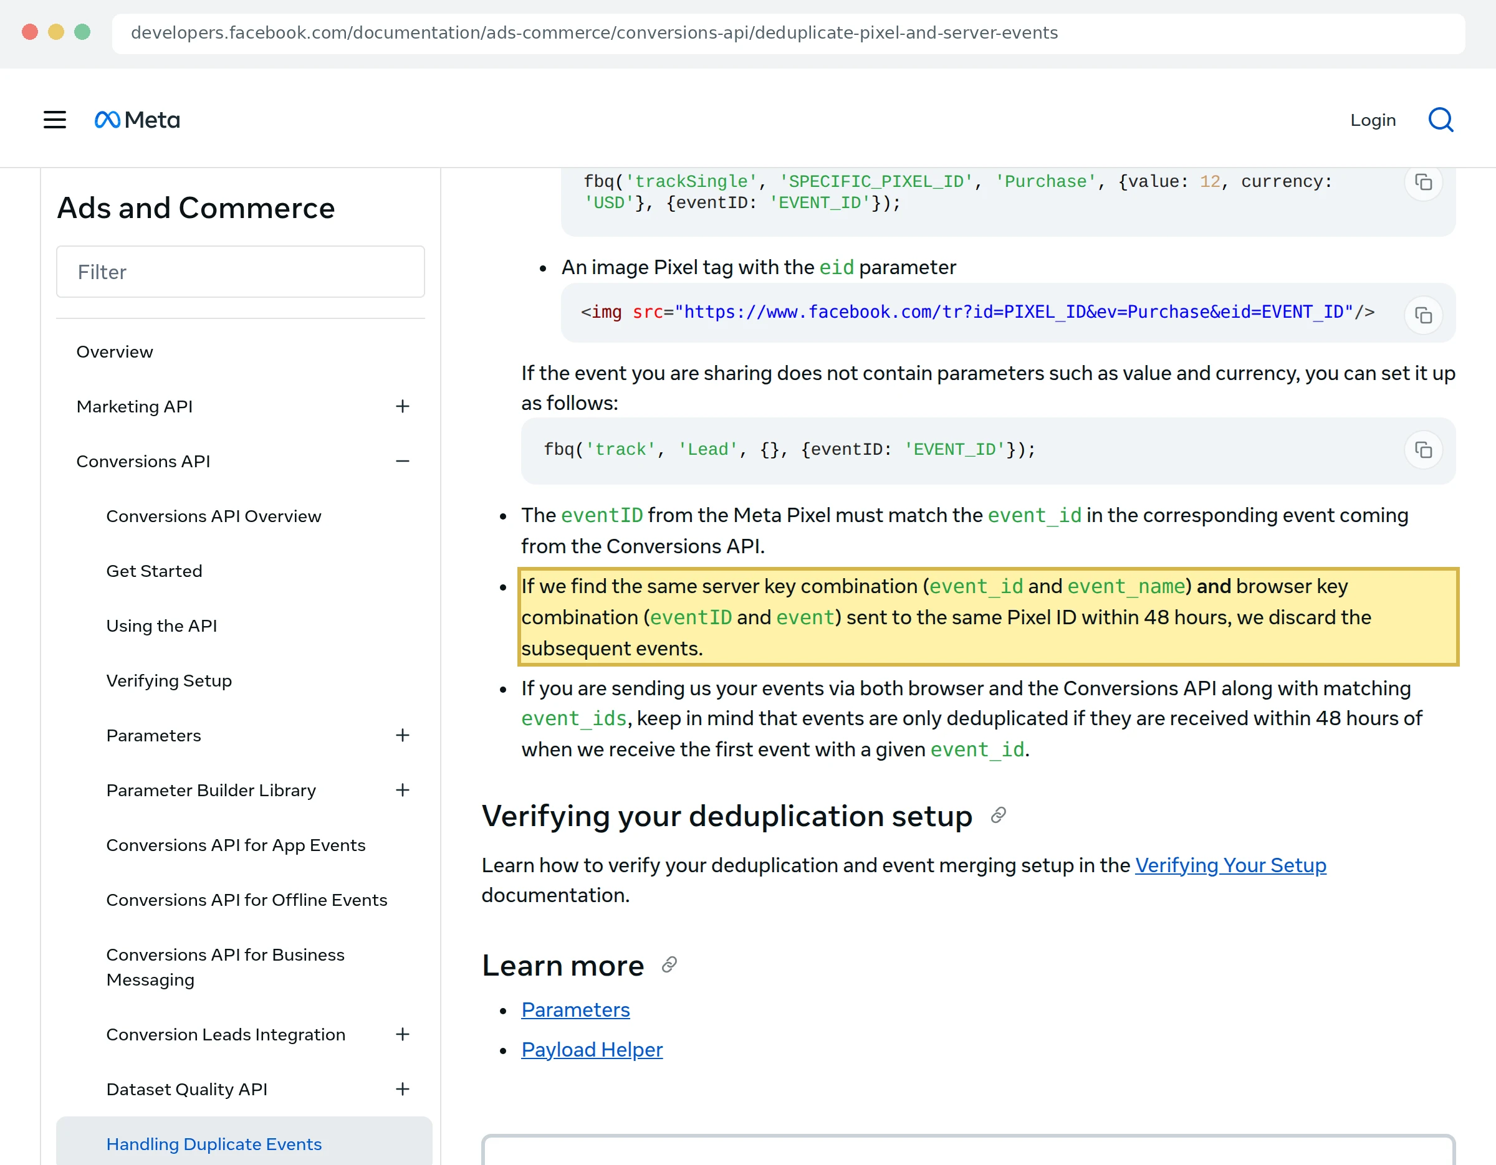Follow the Verifying Your Setup link
Image resolution: width=1496 pixels, height=1165 pixels.
click(x=1230, y=865)
